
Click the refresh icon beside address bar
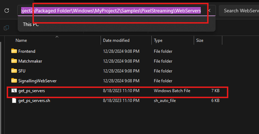[7, 11]
